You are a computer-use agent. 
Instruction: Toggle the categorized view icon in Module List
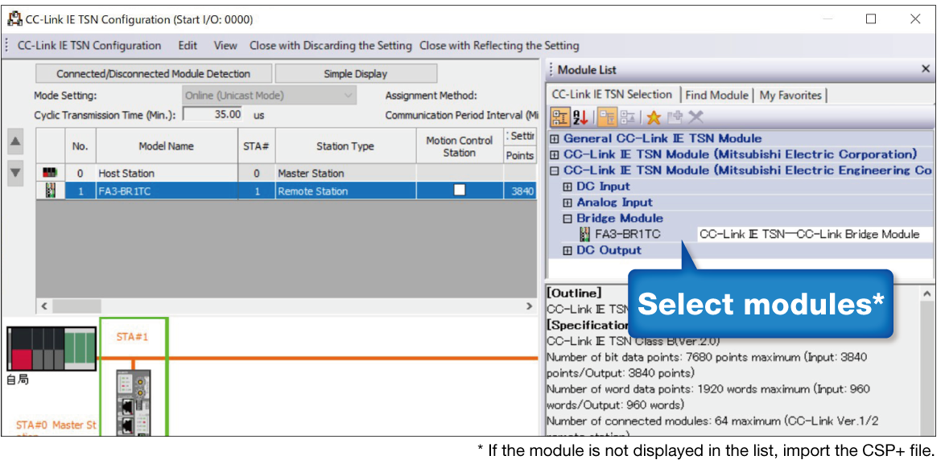pos(560,117)
